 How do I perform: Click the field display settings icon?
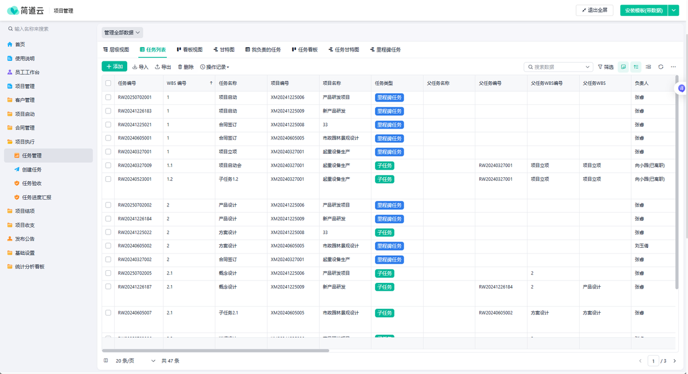pyautogui.click(x=648, y=67)
